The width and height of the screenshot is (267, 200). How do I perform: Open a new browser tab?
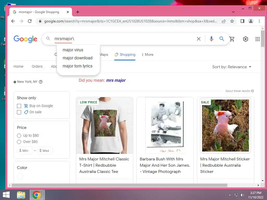point(78,12)
